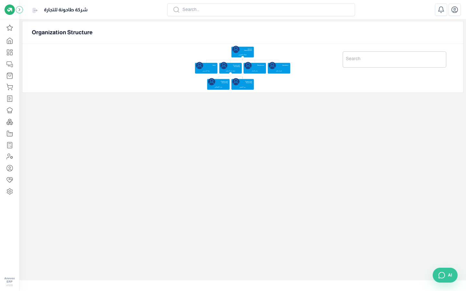Open the settings gear icon in sidebar
466x291 pixels.
tap(10, 191)
